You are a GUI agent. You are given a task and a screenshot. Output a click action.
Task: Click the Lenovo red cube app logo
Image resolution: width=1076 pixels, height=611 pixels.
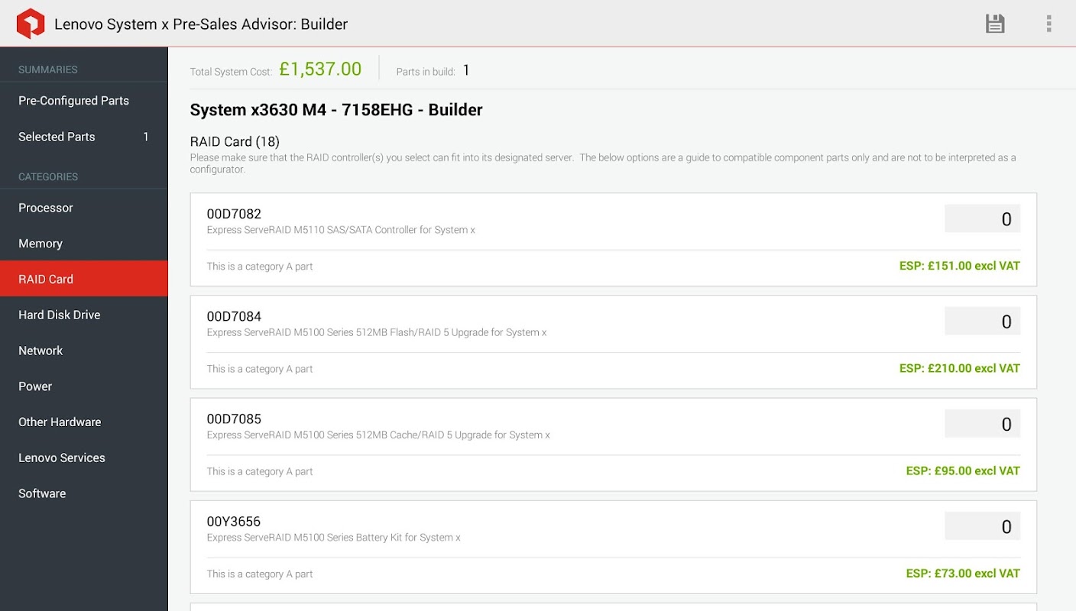[31, 24]
